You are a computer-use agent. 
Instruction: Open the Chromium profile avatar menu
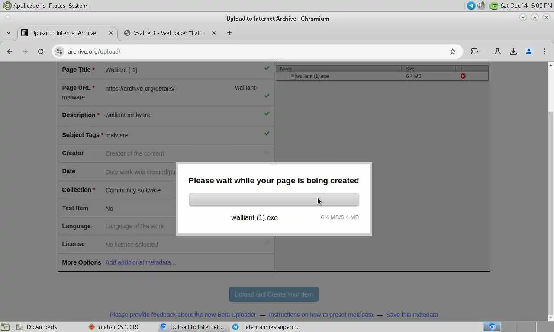529,51
